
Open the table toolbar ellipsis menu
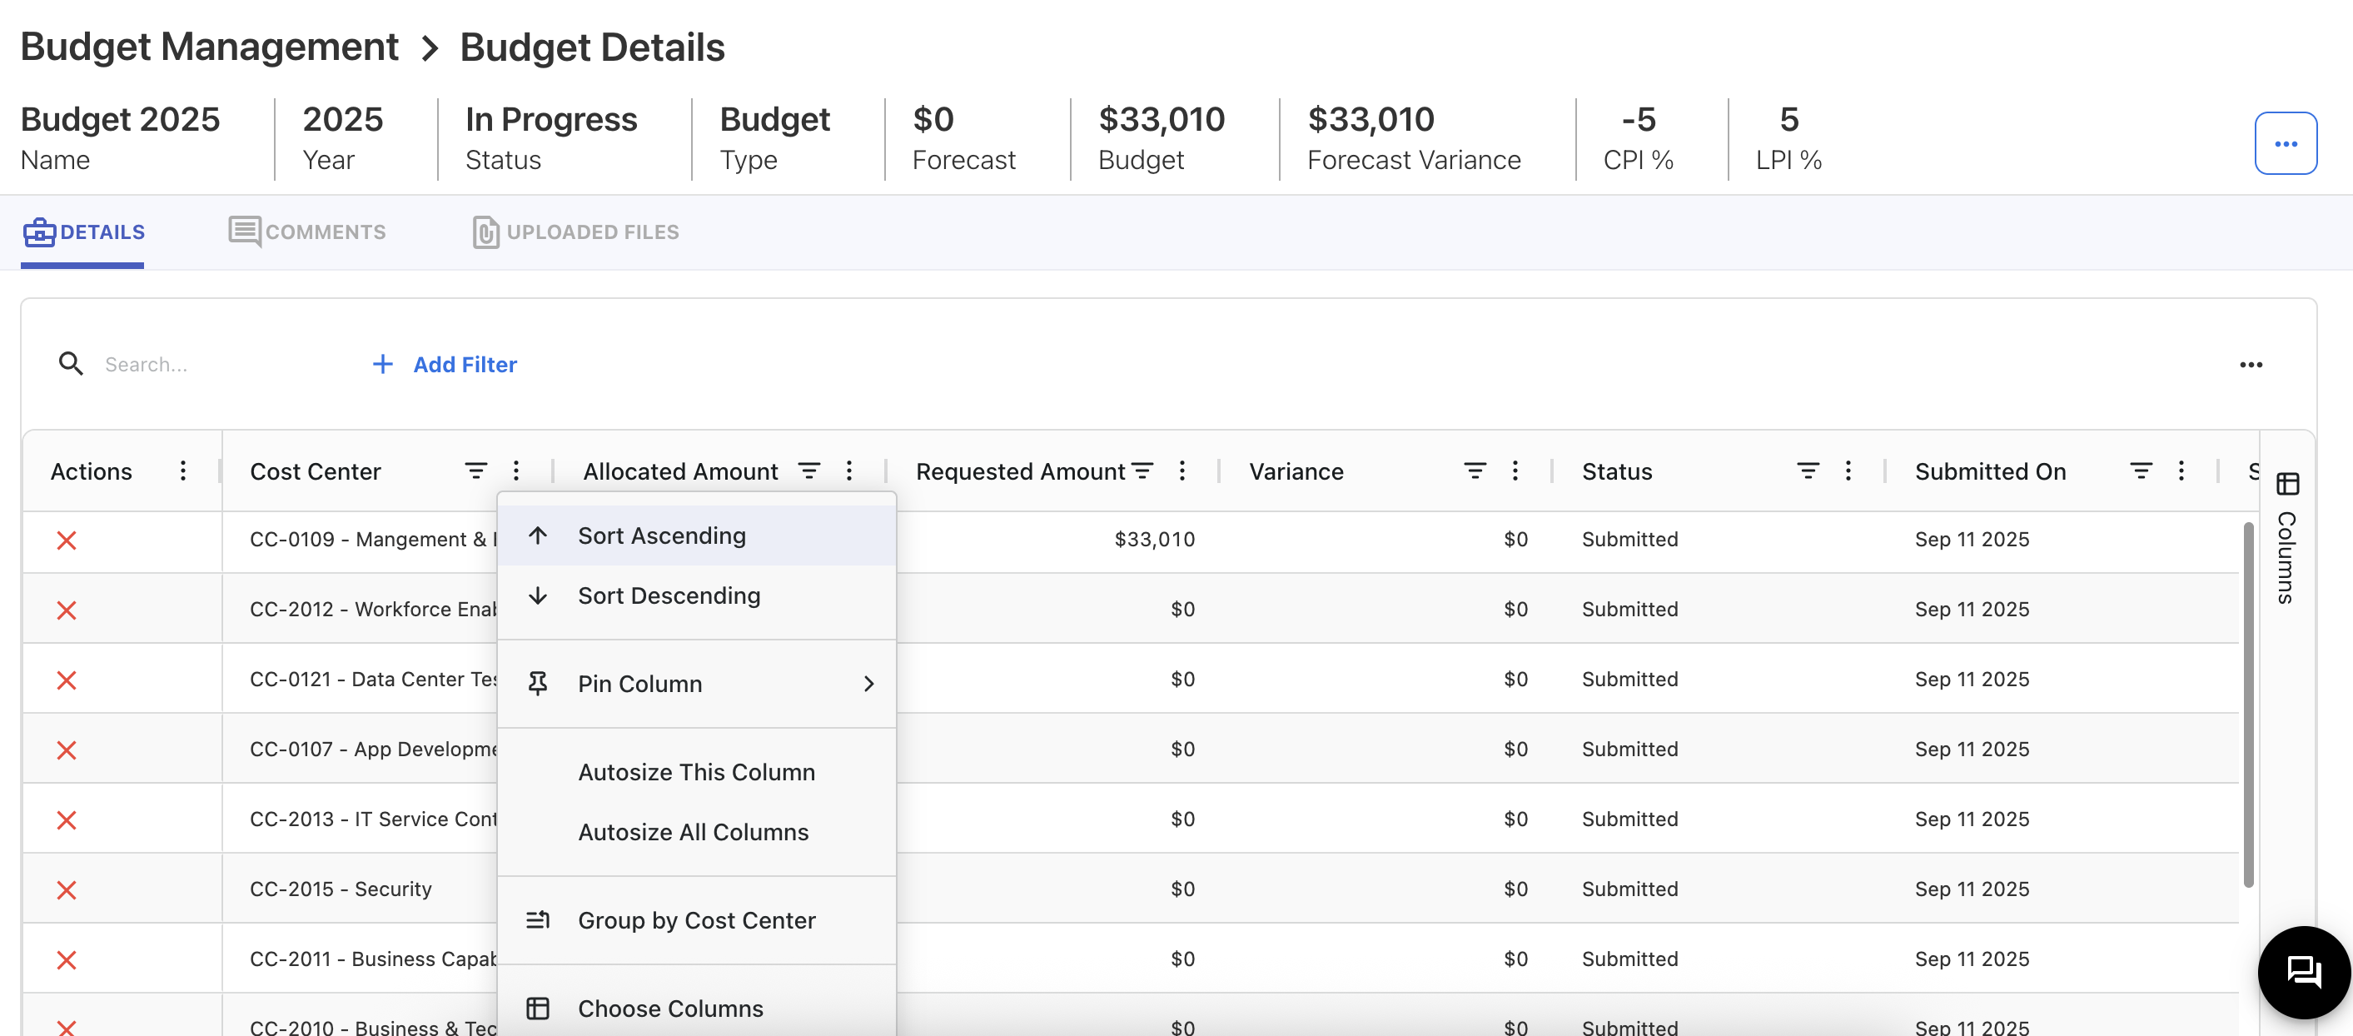[x=2250, y=365]
